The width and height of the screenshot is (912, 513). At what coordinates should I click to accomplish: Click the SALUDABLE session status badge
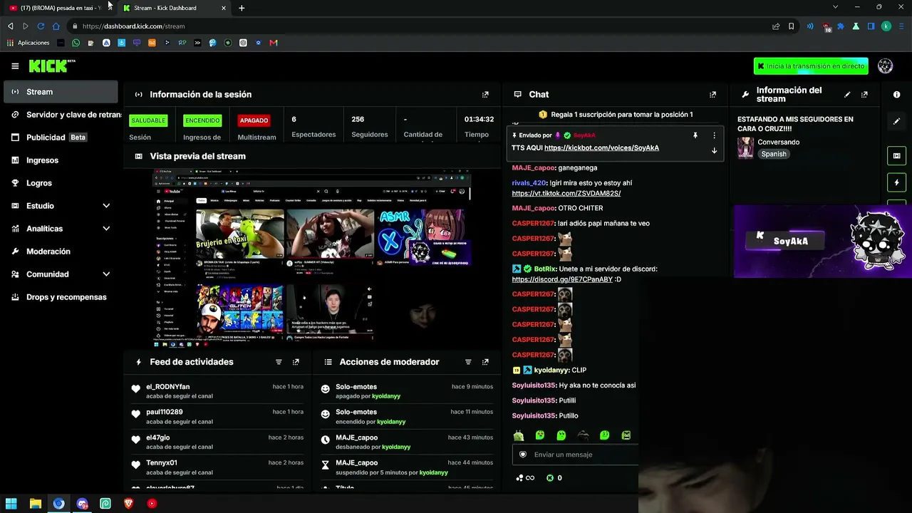pyautogui.click(x=148, y=120)
